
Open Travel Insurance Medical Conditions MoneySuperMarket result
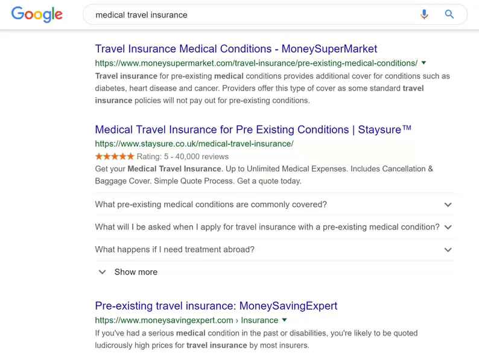(236, 49)
